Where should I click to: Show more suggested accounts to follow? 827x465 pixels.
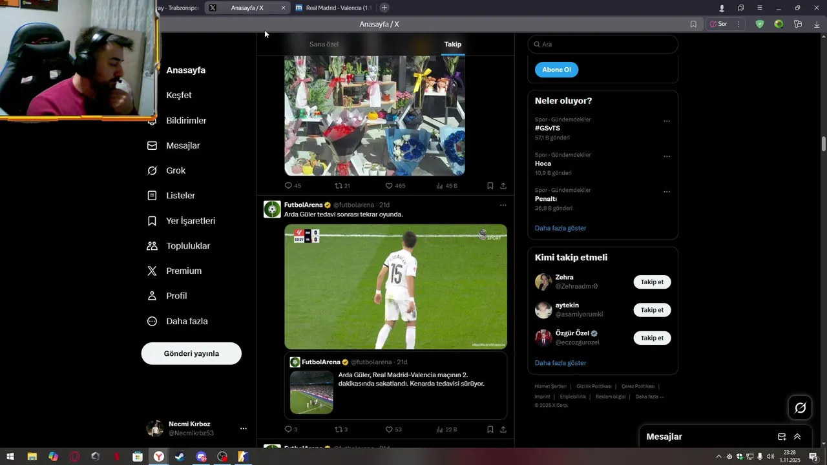tap(560, 363)
